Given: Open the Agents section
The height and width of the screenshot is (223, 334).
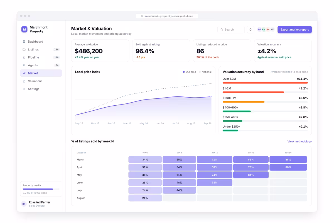Looking at the screenshot, I should (41, 65).
